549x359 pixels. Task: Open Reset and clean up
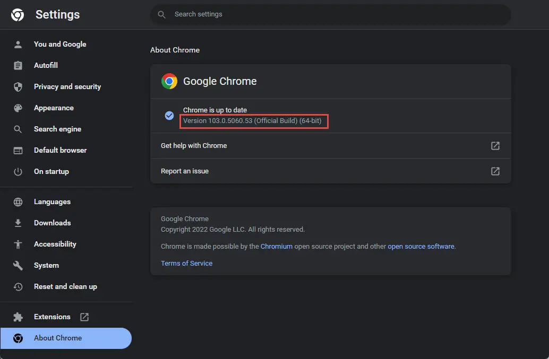coord(66,287)
